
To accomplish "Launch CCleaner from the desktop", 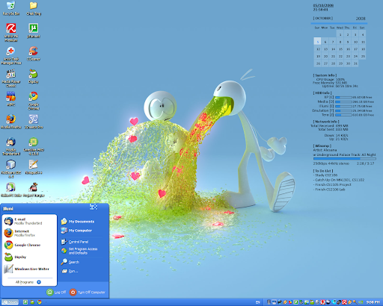I will tap(34, 54).
